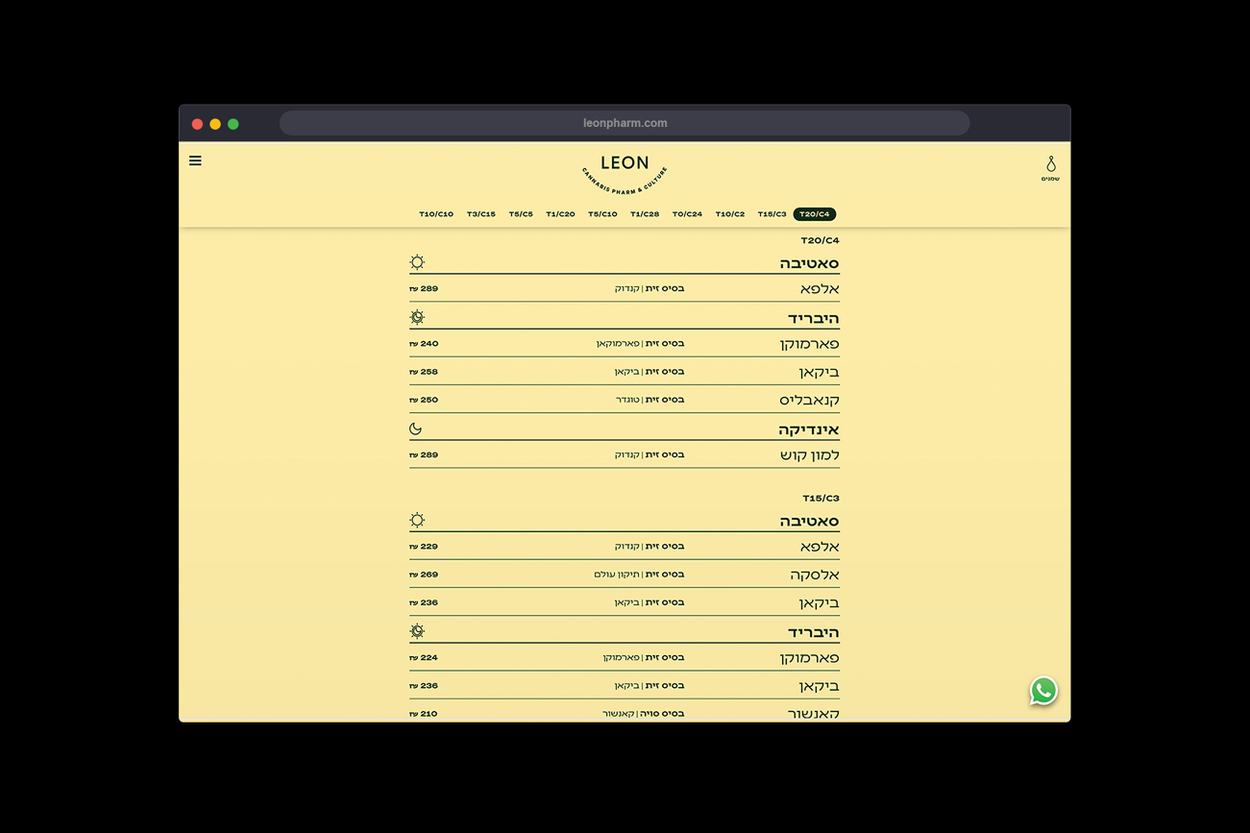
Task: Click sun icon of T20/C4 סאטיבה heading
Action: point(417,262)
